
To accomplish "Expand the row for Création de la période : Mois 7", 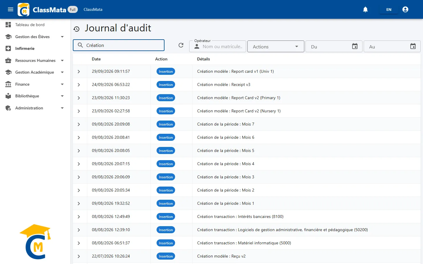I will pos(79,124).
